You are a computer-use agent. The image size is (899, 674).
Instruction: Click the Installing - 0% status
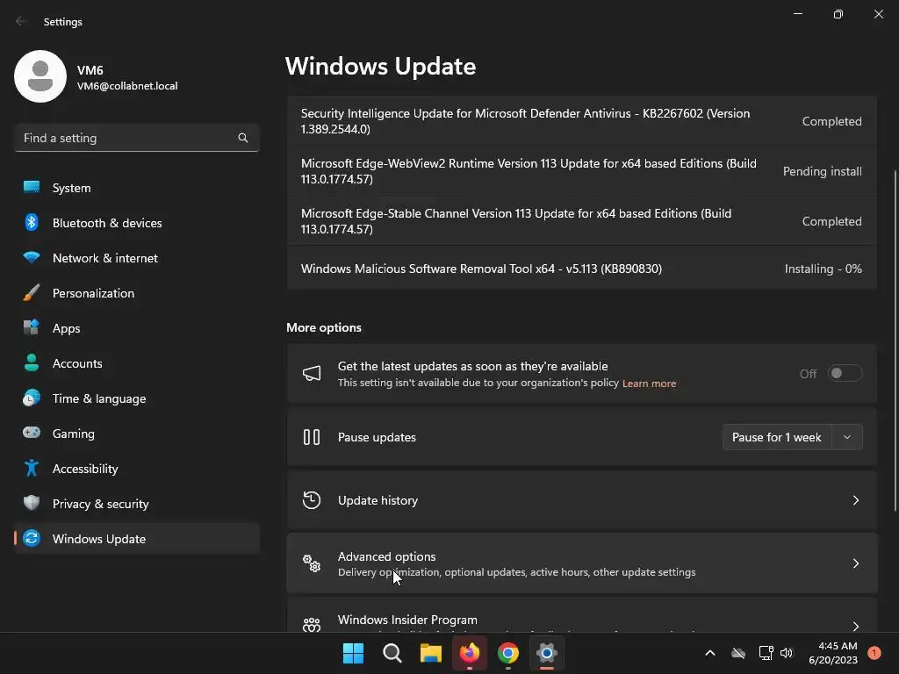pos(823,269)
